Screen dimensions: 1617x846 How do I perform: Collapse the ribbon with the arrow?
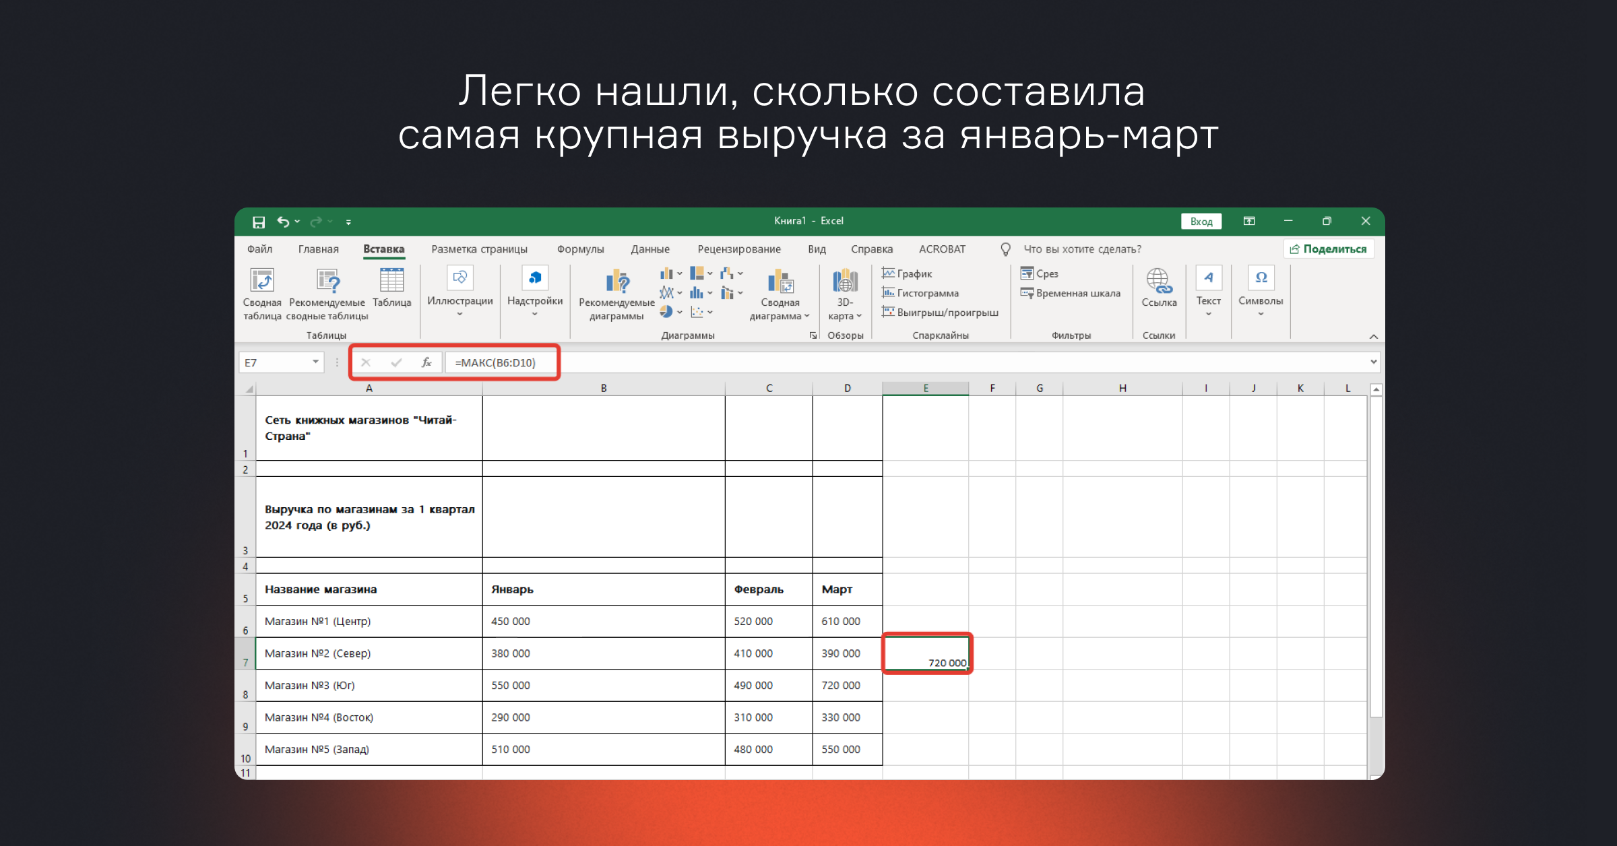pyautogui.click(x=1373, y=336)
